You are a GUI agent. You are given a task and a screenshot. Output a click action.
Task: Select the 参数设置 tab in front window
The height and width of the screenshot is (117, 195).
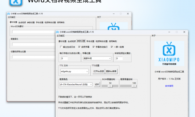coord(81,41)
